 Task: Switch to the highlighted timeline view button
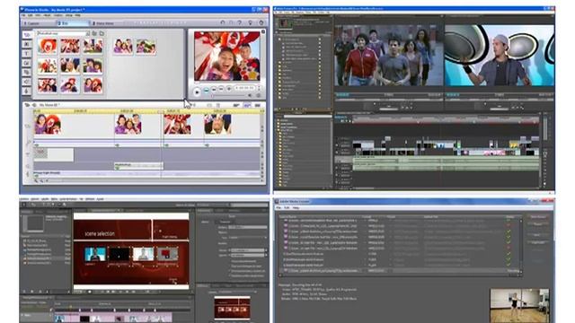(x=247, y=105)
